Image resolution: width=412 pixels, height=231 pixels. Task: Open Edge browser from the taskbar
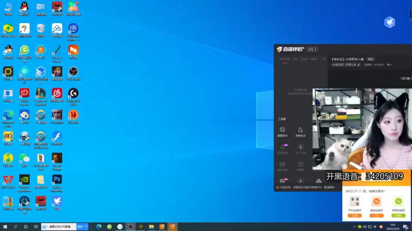tap(99, 227)
